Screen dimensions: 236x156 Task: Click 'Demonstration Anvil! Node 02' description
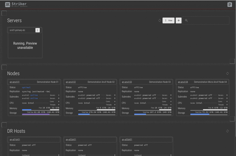click(101, 82)
